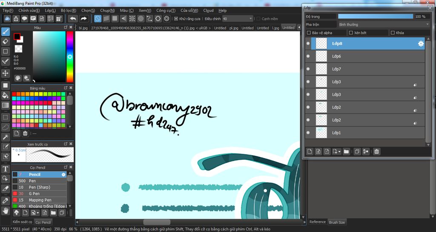436x232 pixels.
Task: Enable Khóa lock checkbox
Action: (393, 33)
